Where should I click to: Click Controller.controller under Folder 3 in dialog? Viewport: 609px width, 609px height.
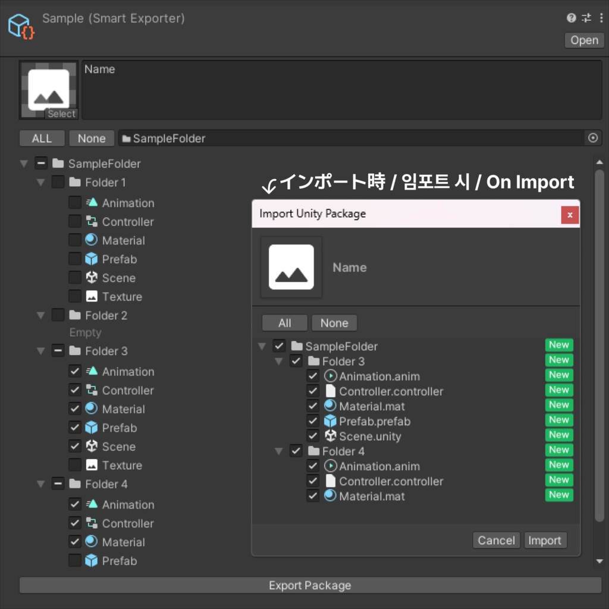point(391,391)
